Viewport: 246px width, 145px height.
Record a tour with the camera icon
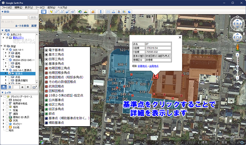pyautogui.click(x=73, y=12)
